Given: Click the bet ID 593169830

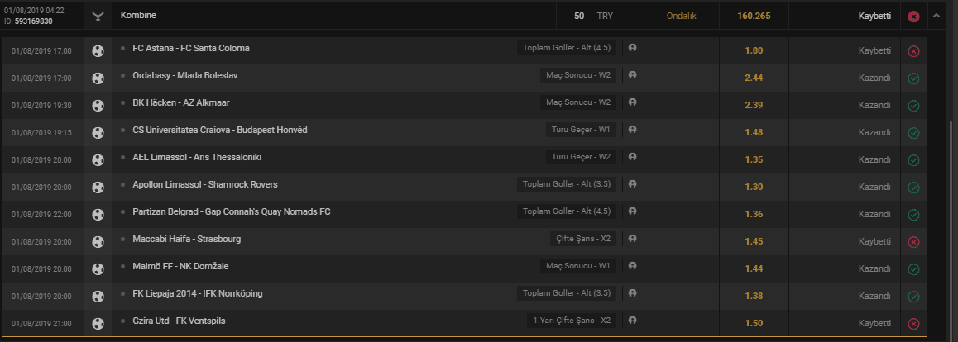Looking at the screenshot, I should [x=33, y=21].
